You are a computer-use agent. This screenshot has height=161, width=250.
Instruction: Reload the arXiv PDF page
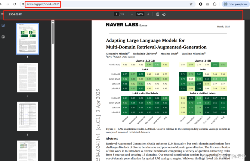tap(15, 4)
